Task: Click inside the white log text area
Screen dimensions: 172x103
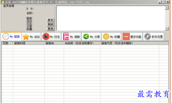Action: [x=111, y=18]
